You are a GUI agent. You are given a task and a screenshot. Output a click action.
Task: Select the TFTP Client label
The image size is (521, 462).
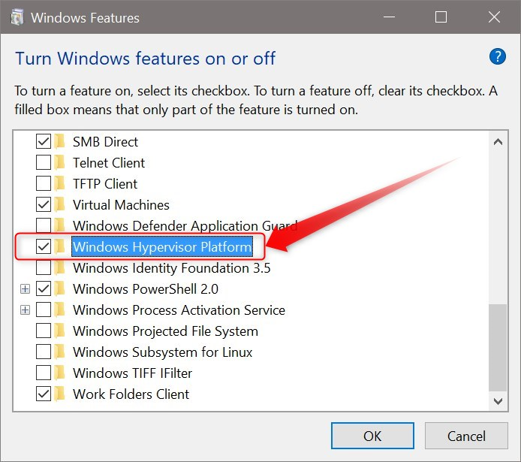[x=105, y=184]
